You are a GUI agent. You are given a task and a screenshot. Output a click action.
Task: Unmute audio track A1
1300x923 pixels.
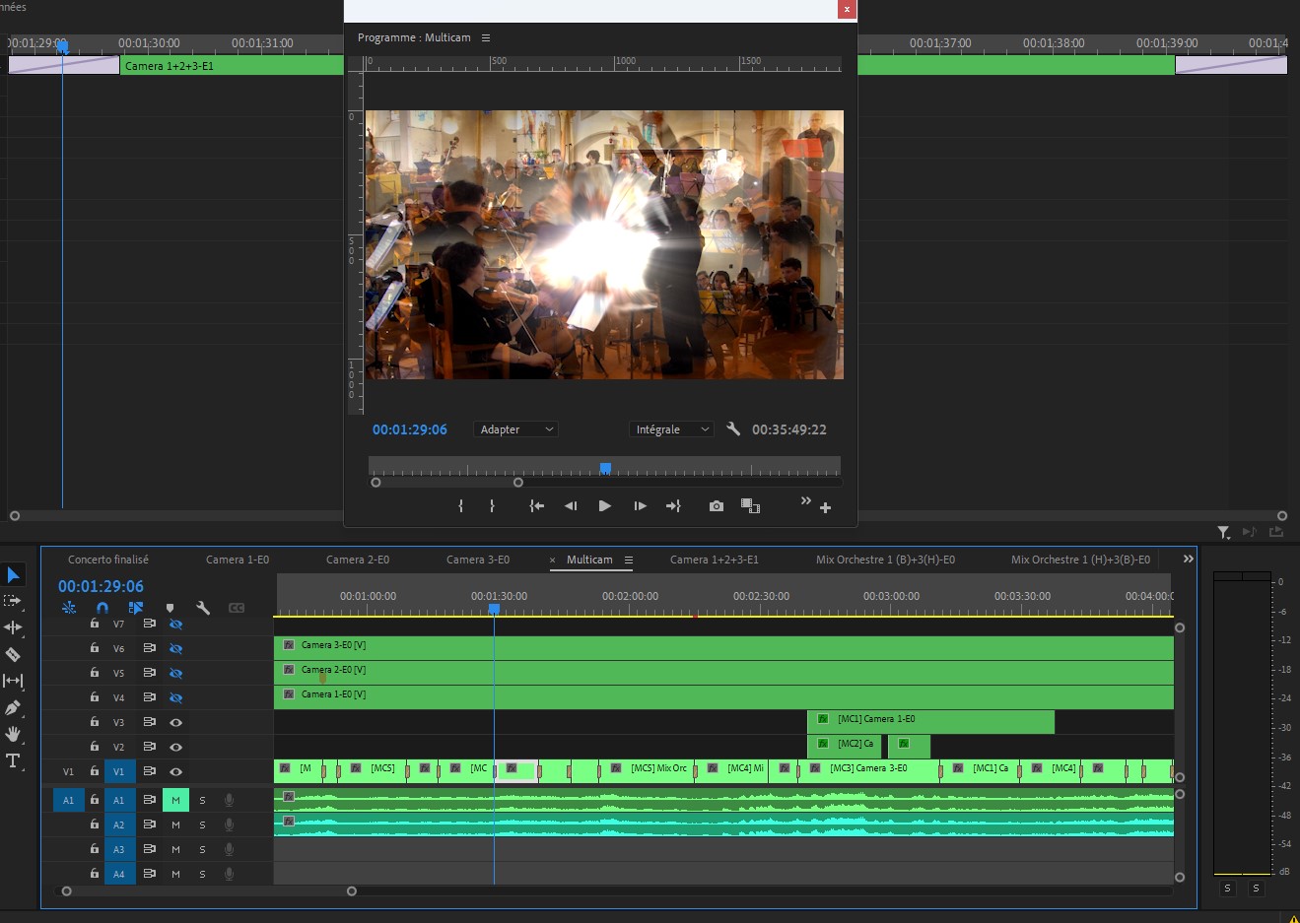[175, 801]
